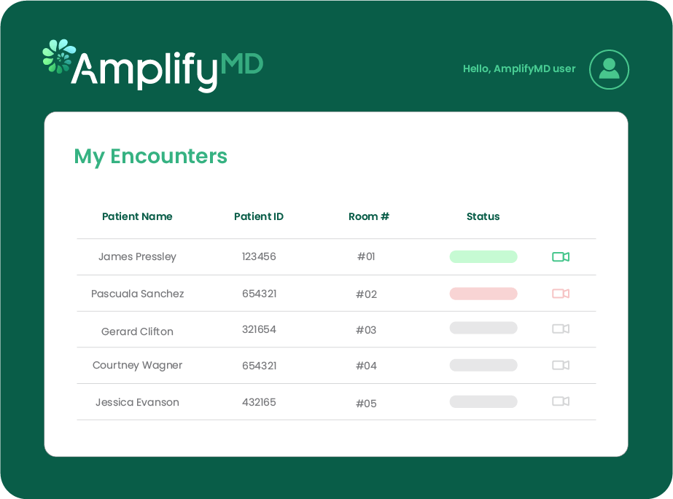Click room #03 cell
Image resolution: width=673 pixels, height=499 pixels.
tap(366, 330)
